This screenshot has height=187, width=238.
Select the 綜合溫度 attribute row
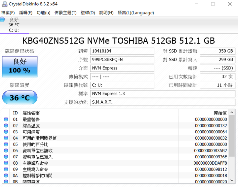[x=115, y=126]
